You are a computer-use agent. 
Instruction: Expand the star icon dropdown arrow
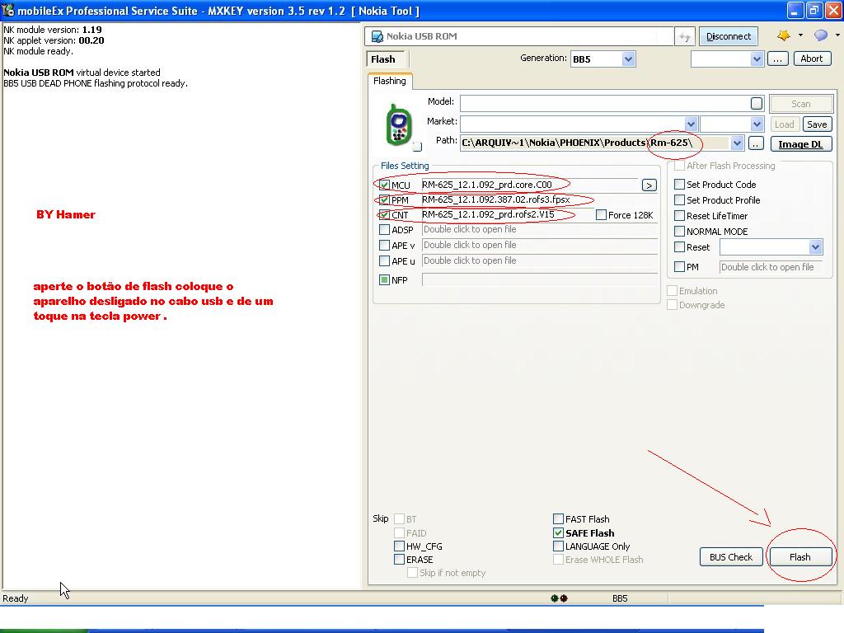(800, 35)
